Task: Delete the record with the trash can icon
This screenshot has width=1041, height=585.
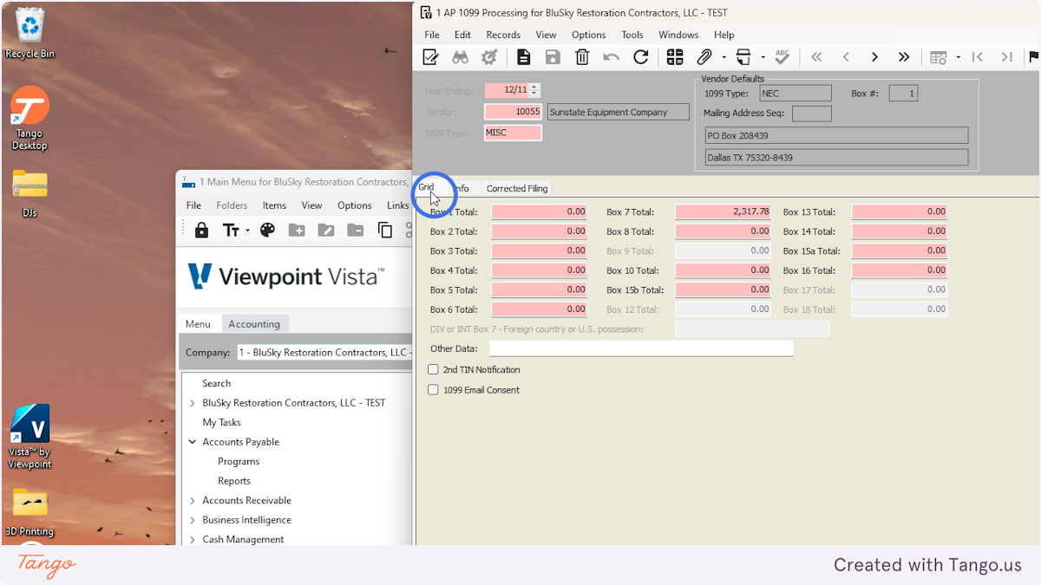Action: coord(582,57)
